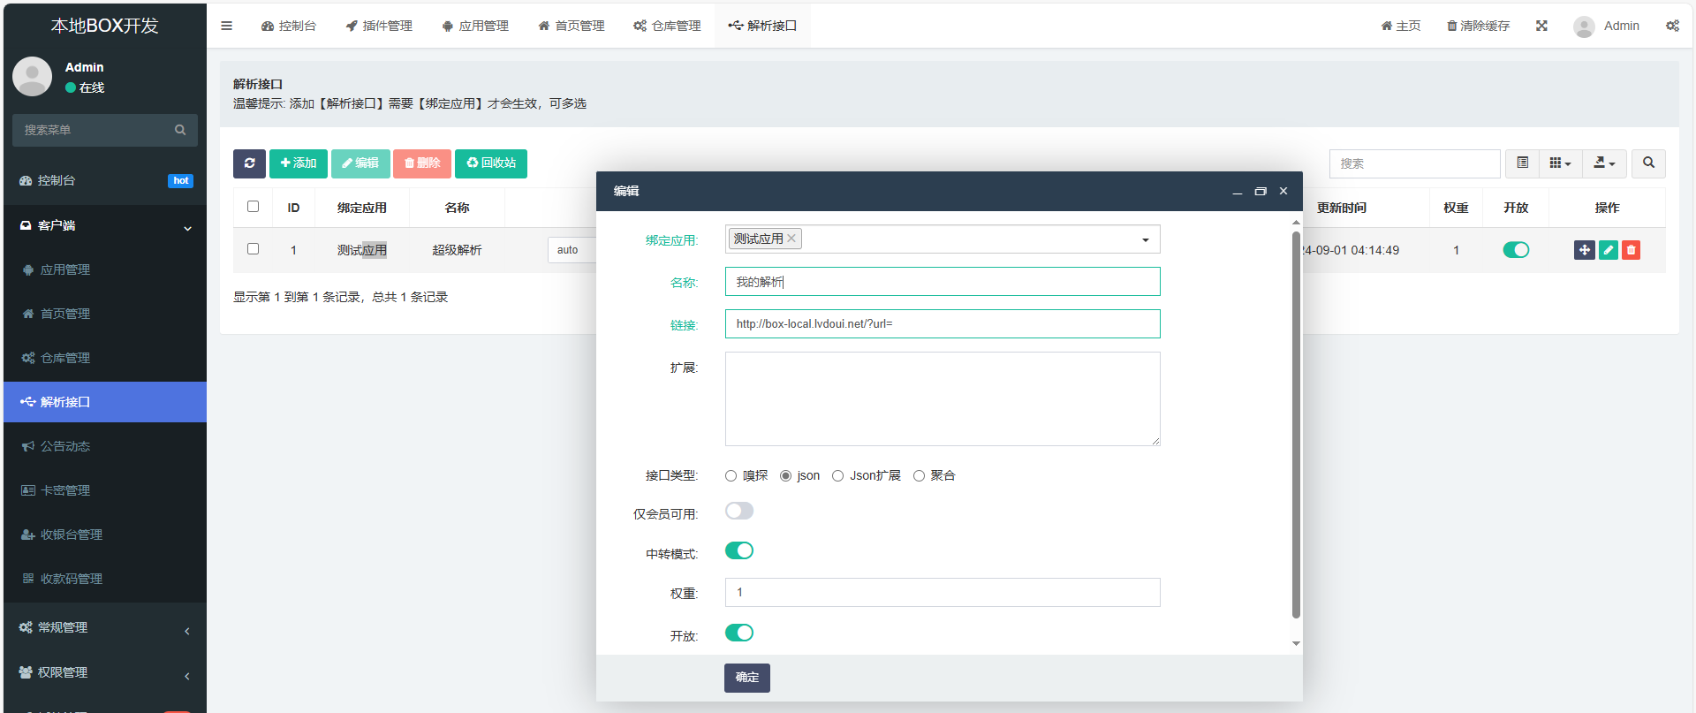This screenshot has height=713, width=1696.
Task: Select the json interface type radio
Action: [x=785, y=475]
